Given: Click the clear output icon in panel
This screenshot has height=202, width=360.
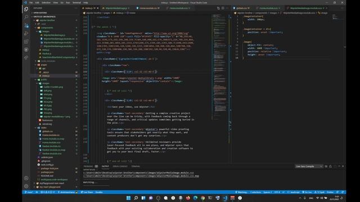Looking at the screenshot, I should coord(326,166).
